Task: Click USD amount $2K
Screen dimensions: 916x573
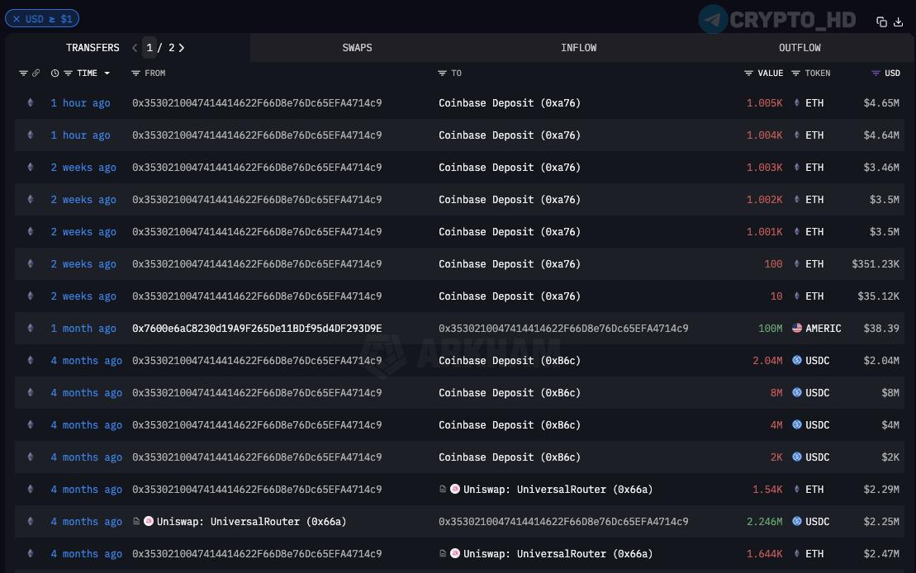Action: point(890,457)
